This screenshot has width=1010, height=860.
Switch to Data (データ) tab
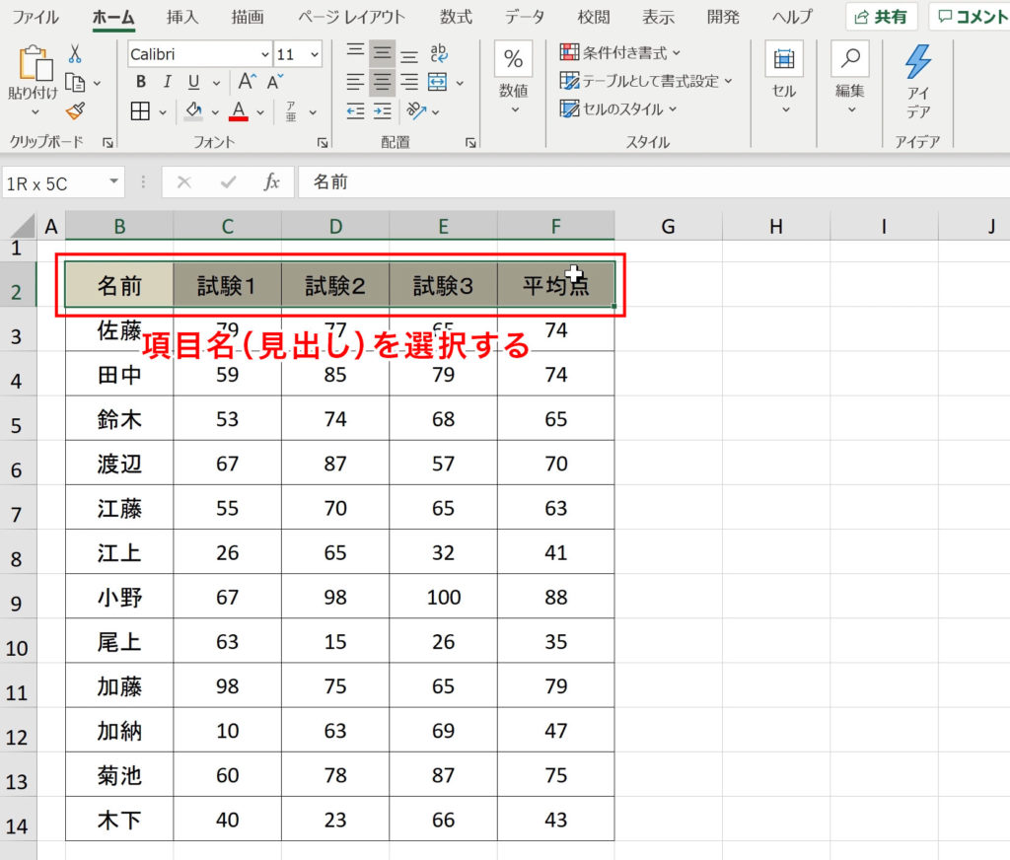[525, 17]
